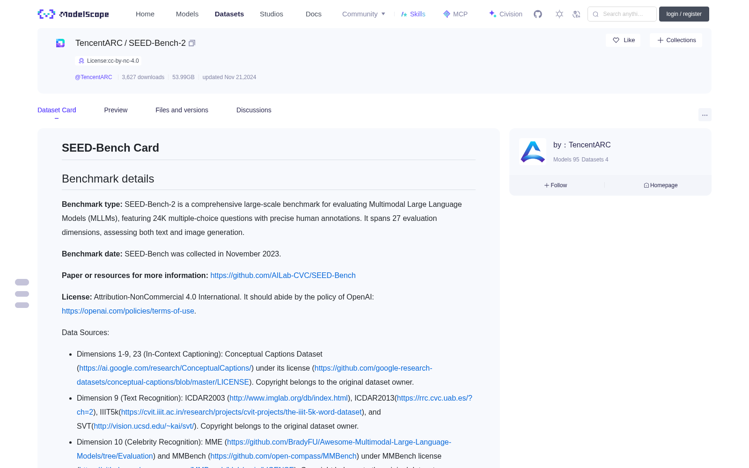Open the imglab.org ICDAR2003 link

pyautogui.click(x=289, y=398)
